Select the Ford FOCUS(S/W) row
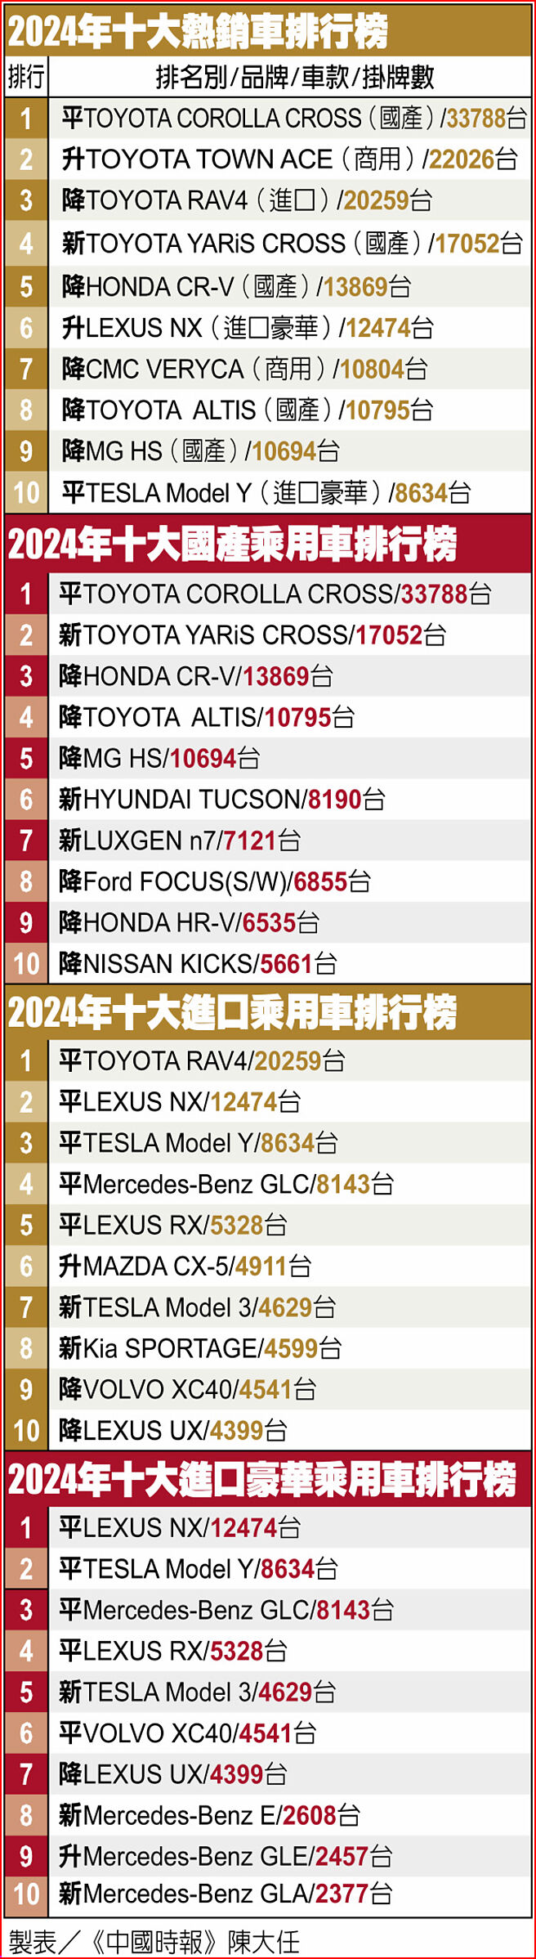Viewport: 536px width, 1959px height. point(215,881)
